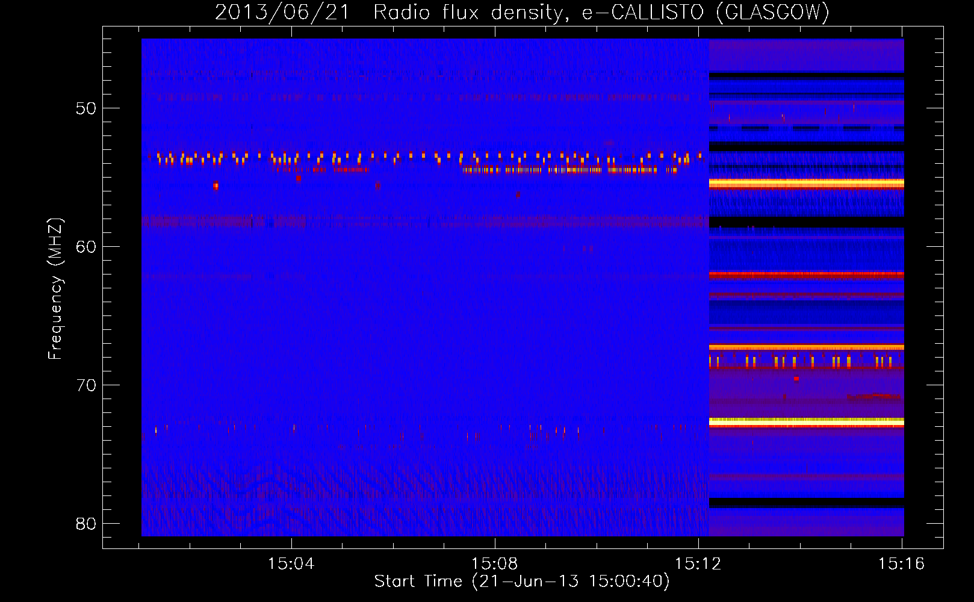
Task: Click the plot title mentioning e-CALLISTO (GLASGOW)
Action: (522, 12)
